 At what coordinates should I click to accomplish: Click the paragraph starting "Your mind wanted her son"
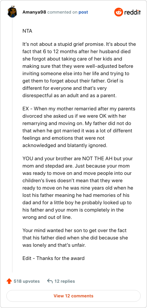75,238
